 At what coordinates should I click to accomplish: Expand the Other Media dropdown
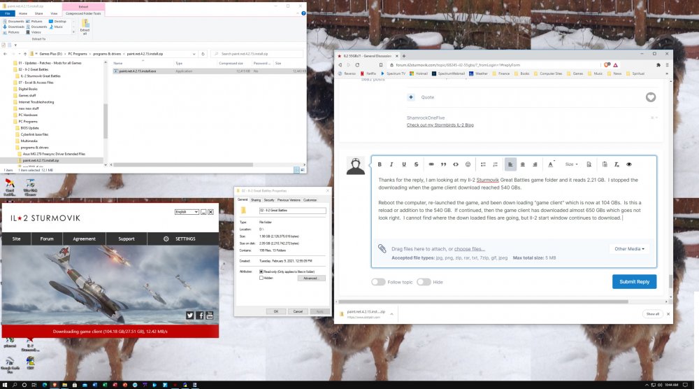point(629,248)
